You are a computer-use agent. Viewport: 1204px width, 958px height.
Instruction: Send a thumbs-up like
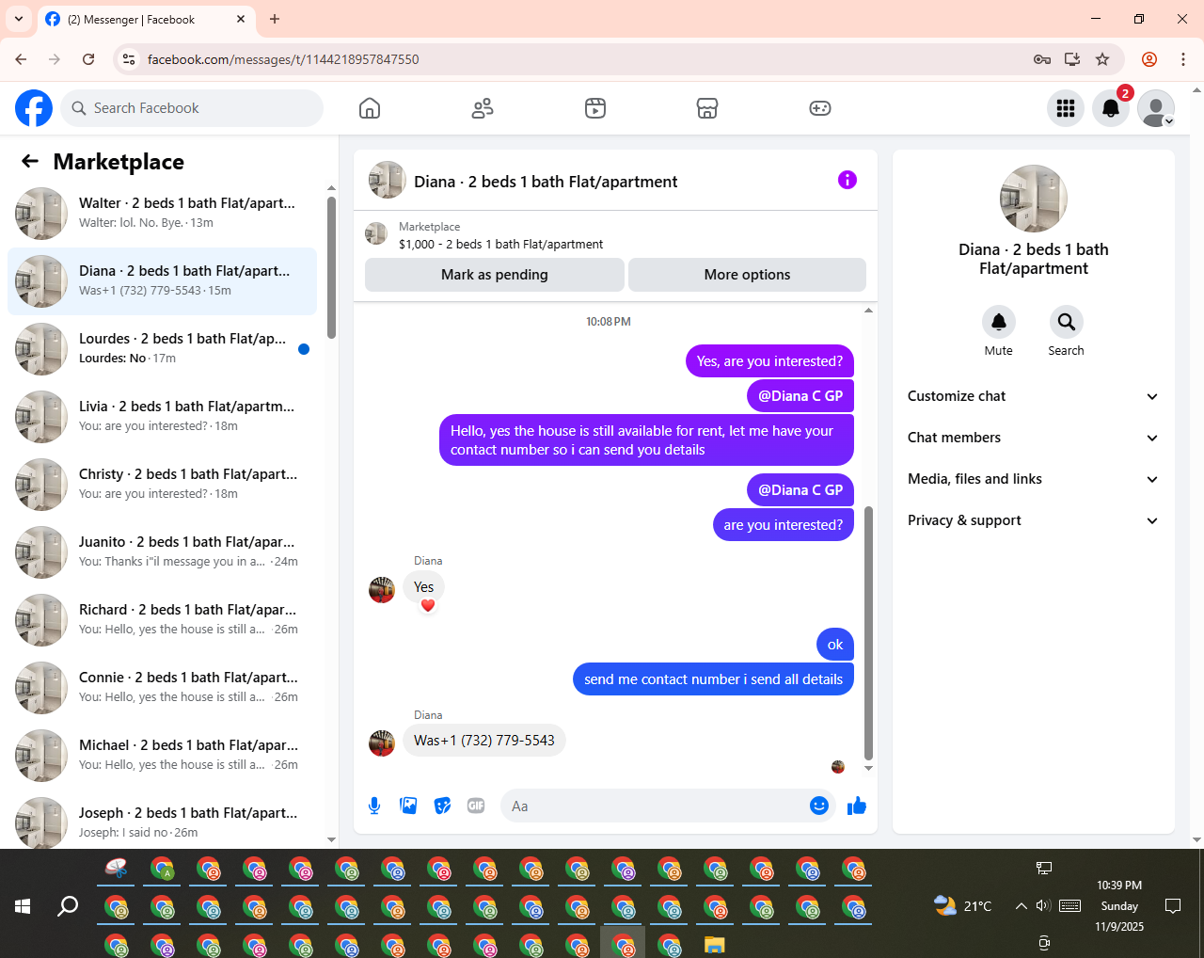(857, 806)
